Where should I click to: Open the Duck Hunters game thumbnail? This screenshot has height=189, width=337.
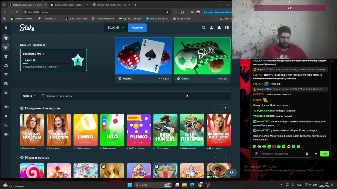coord(165,130)
